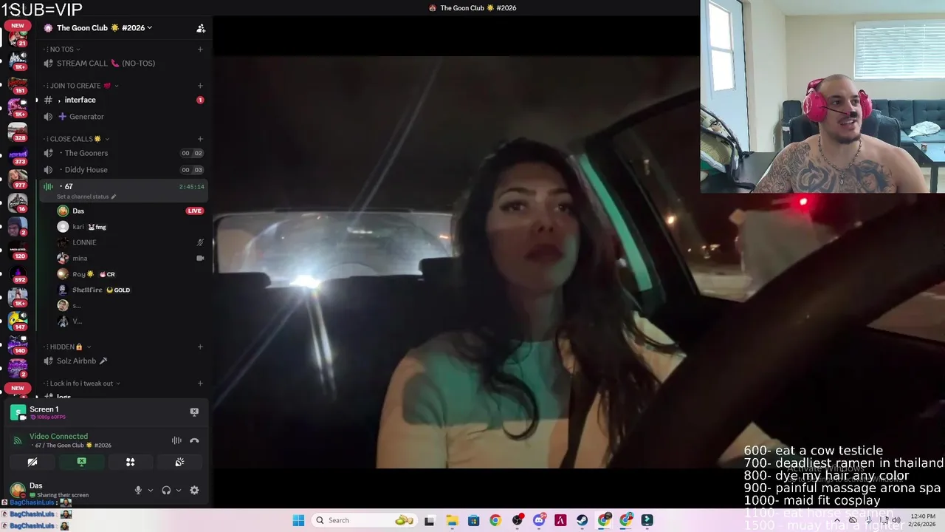Open the interface text channel
Screen dimensions: 945x532
point(123,100)
